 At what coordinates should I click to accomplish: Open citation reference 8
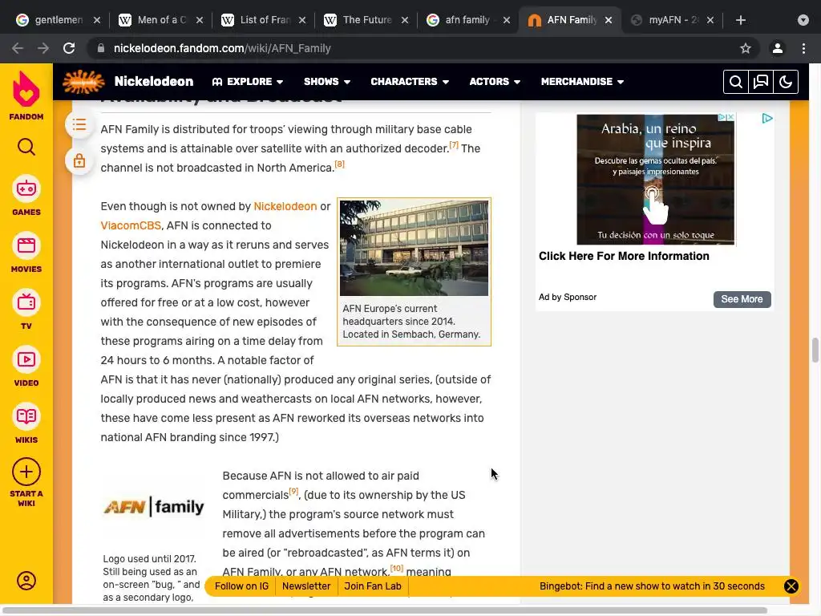tap(339, 164)
